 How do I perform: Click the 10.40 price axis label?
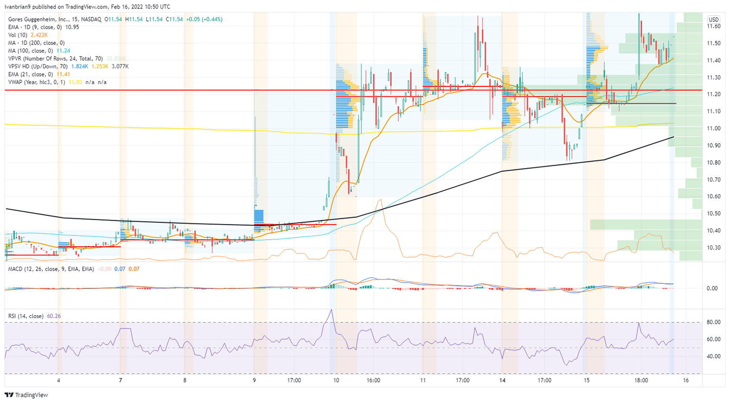click(713, 231)
